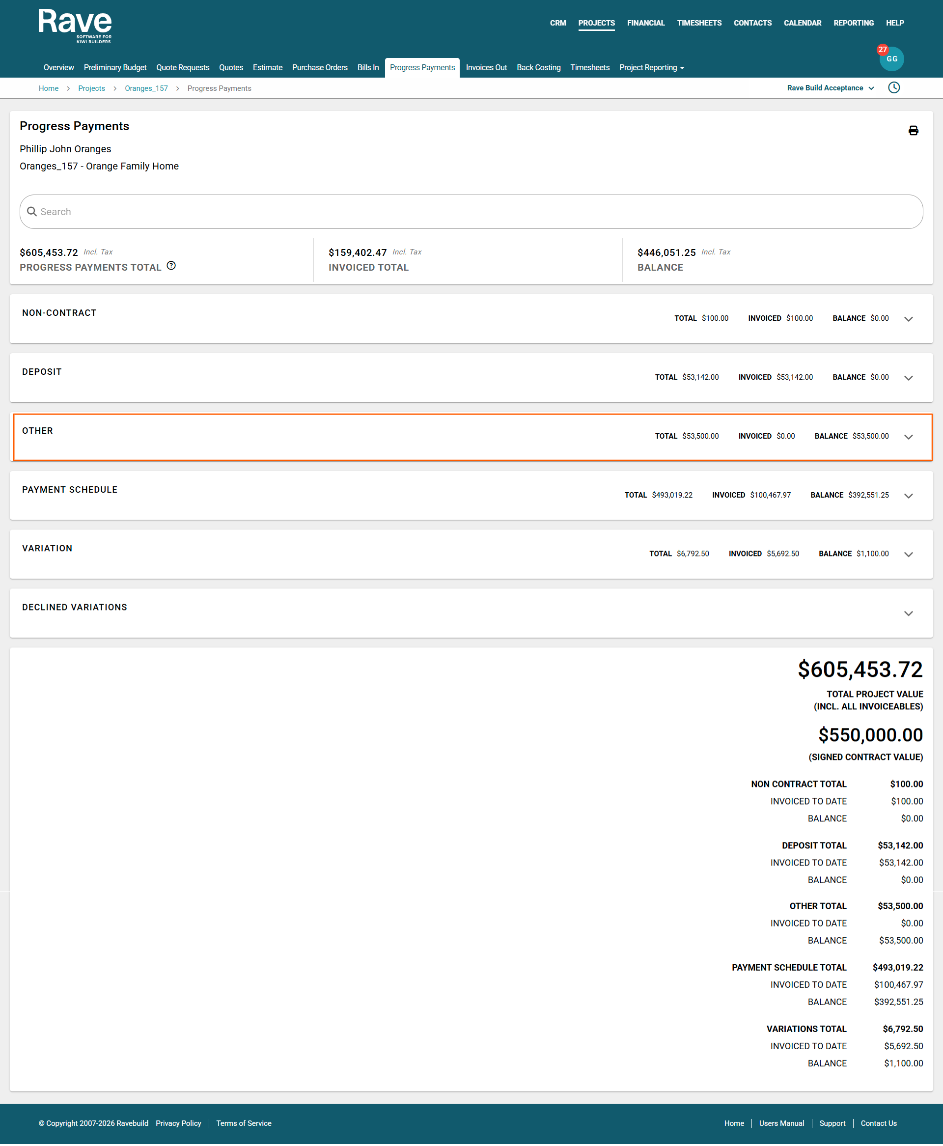Screen dimensions: 943x1146
Task: Switch to the Invoices Out tab
Action: click(486, 68)
